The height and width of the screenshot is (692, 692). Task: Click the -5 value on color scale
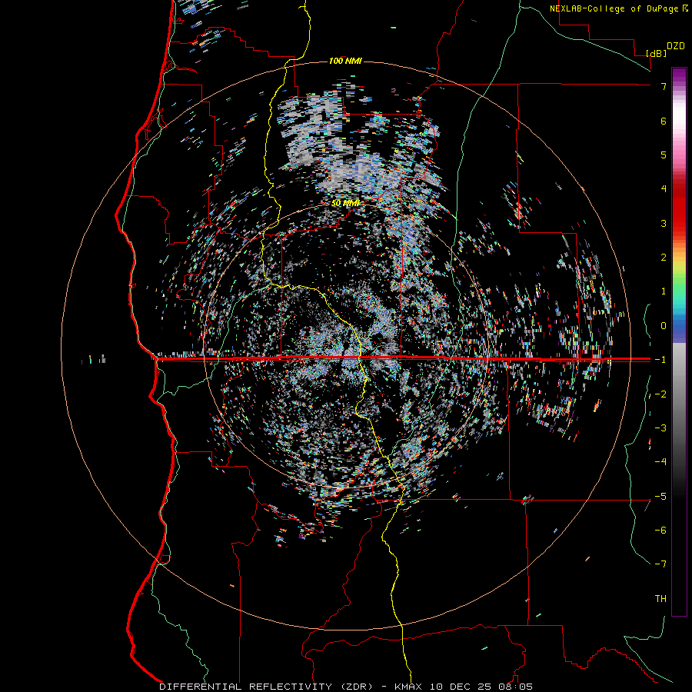point(660,497)
